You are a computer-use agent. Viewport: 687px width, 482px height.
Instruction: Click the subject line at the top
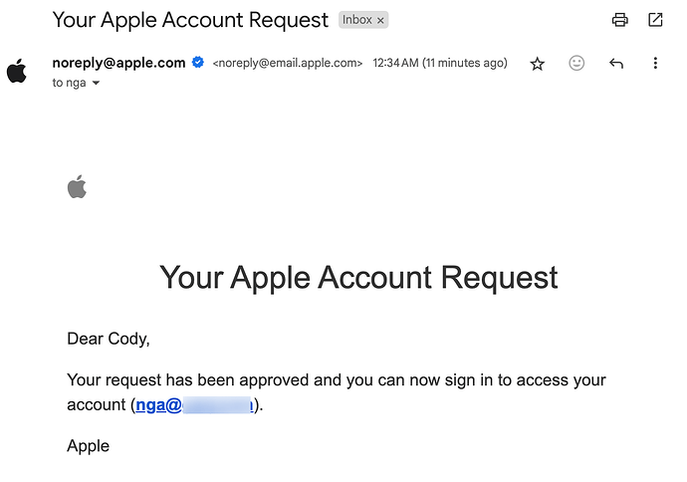pos(190,20)
